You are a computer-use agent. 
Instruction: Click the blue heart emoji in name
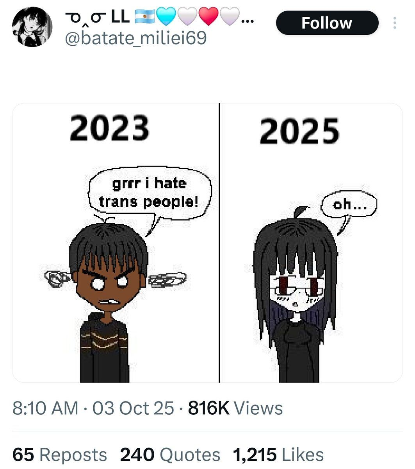(166, 16)
